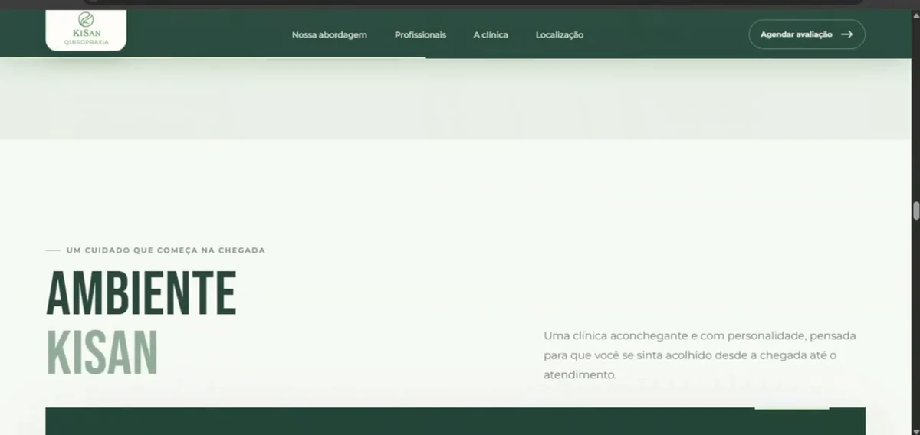
Task: Click the AMBIENTE heading
Action: [x=141, y=293]
